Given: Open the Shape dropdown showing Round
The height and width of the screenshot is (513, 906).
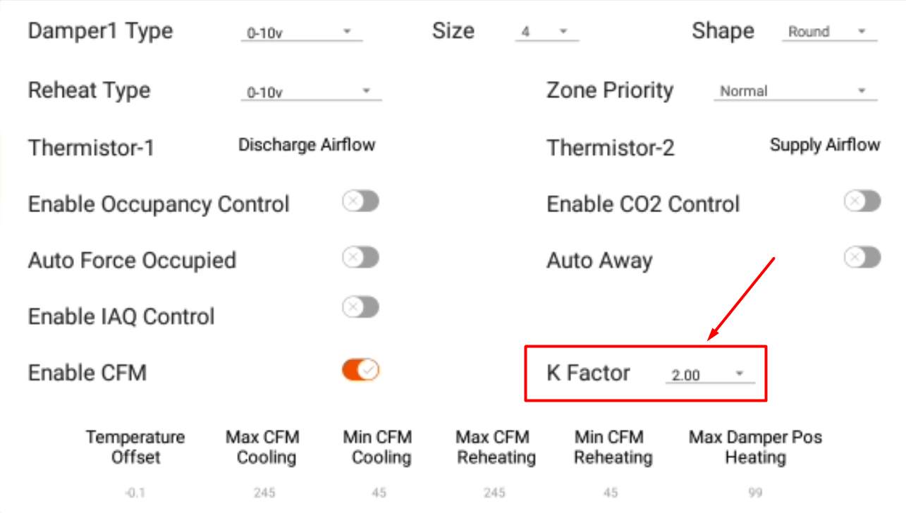Looking at the screenshot, I should 828,31.
